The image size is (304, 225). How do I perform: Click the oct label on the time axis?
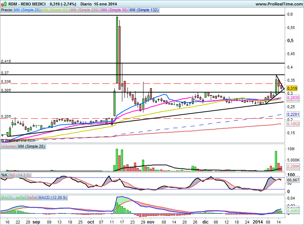tap(91, 222)
